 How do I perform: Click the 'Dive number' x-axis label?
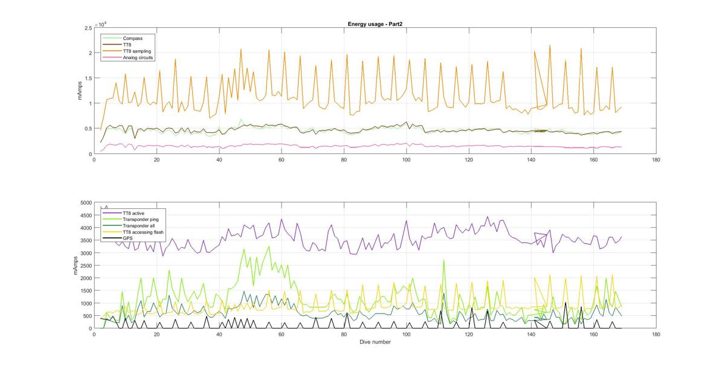coord(375,342)
